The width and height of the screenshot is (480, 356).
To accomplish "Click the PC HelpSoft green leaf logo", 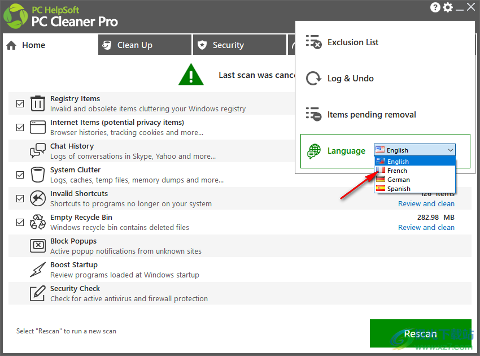I will coord(16,16).
